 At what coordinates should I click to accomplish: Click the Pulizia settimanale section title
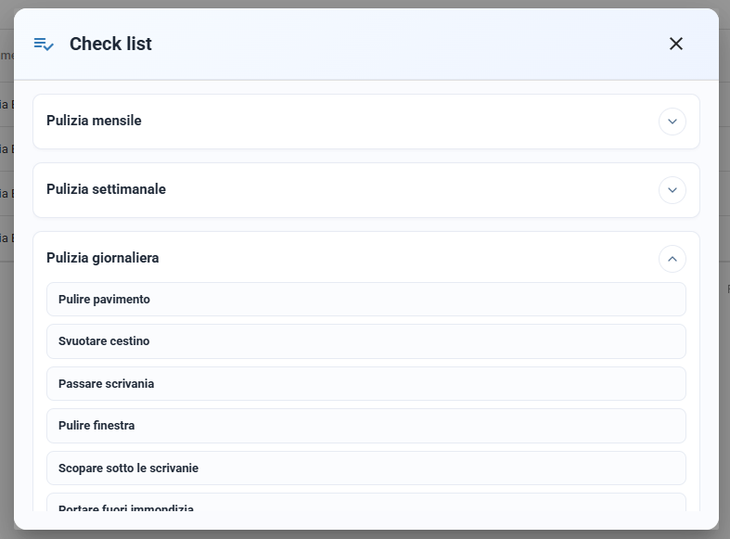[x=106, y=189]
